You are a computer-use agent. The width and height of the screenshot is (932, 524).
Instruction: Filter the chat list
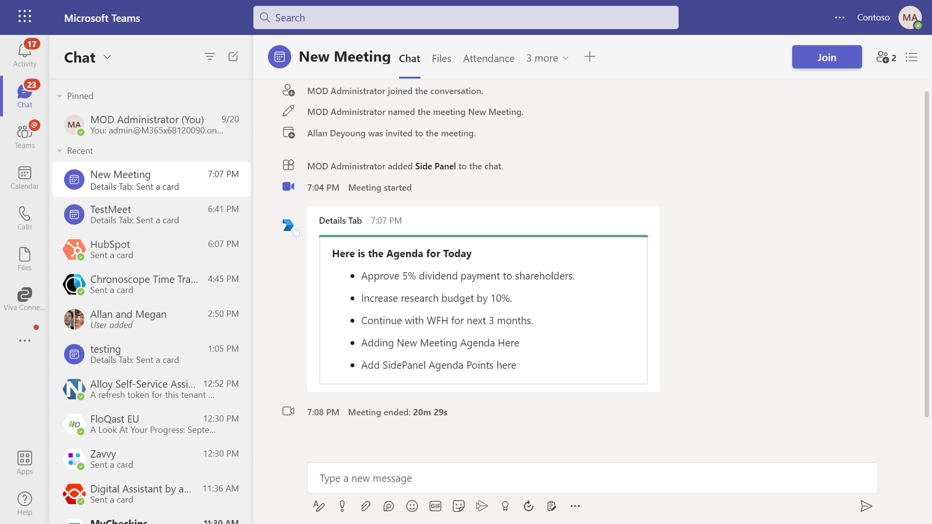(x=210, y=57)
